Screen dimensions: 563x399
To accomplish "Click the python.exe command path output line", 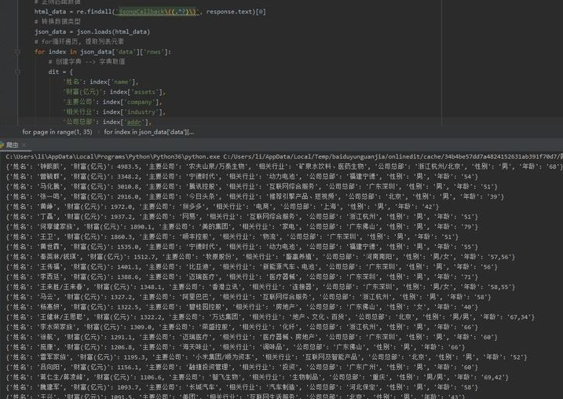I will coord(284,156).
